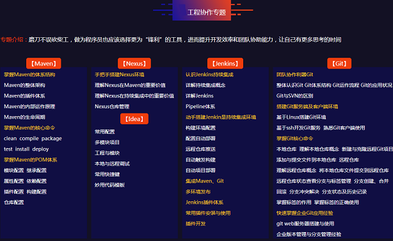Click 掌握Maven的POM体系 yellow heading
This screenshot has width=393, height=241.
click(31, 160)
